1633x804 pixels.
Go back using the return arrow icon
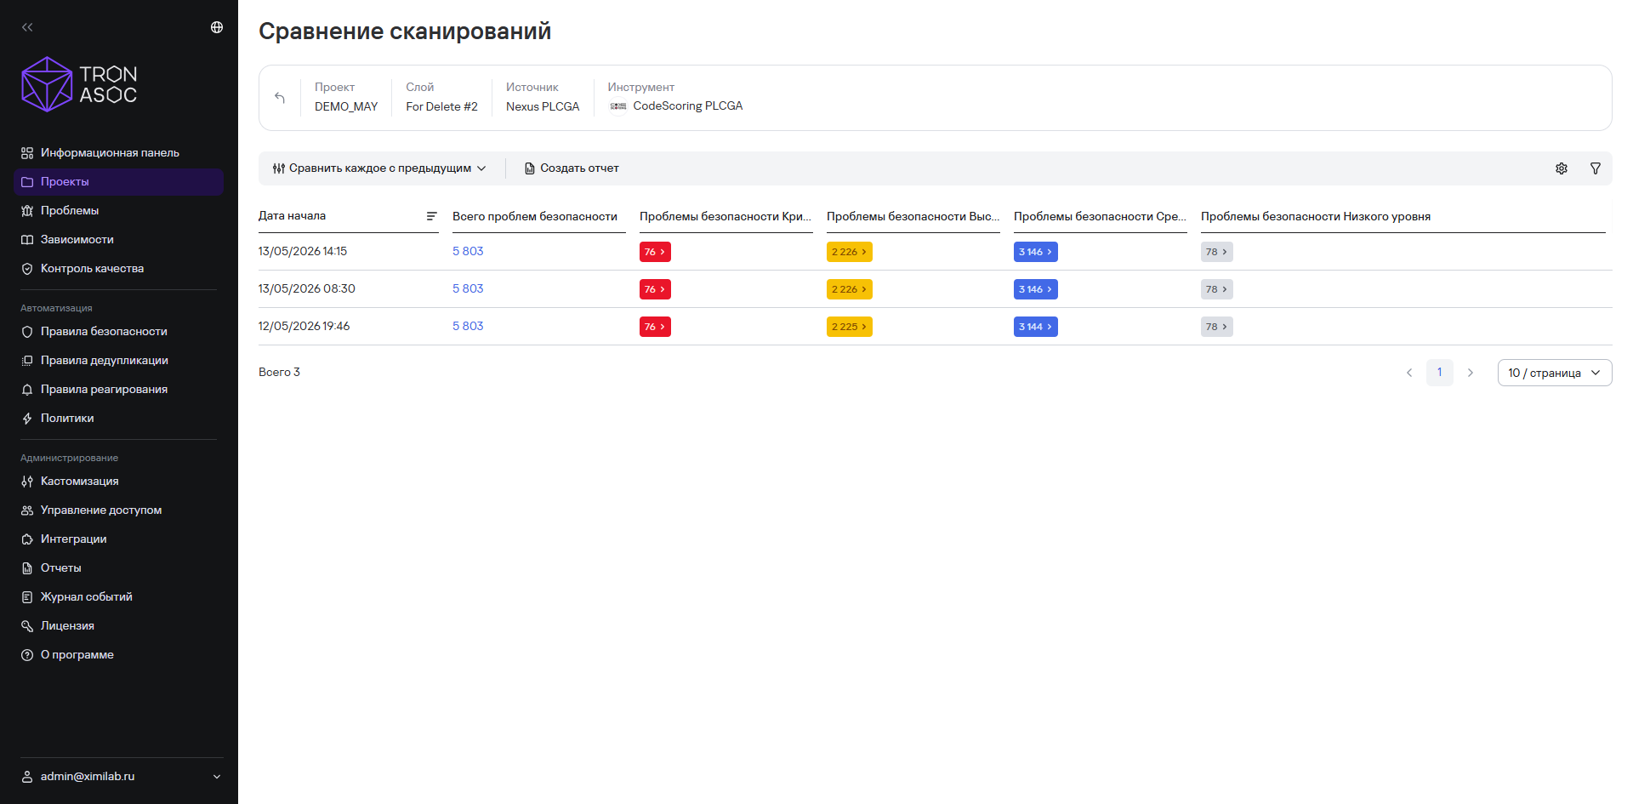point(280,98)
